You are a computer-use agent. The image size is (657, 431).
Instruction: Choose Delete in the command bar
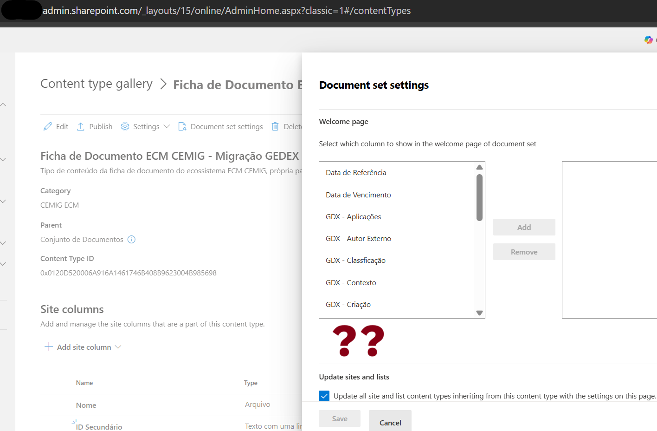[x=287, y=126]
